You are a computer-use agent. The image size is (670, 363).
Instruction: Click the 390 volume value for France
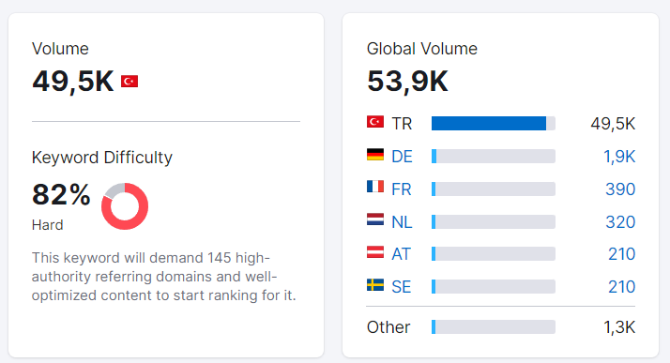(x=620, y=189)
